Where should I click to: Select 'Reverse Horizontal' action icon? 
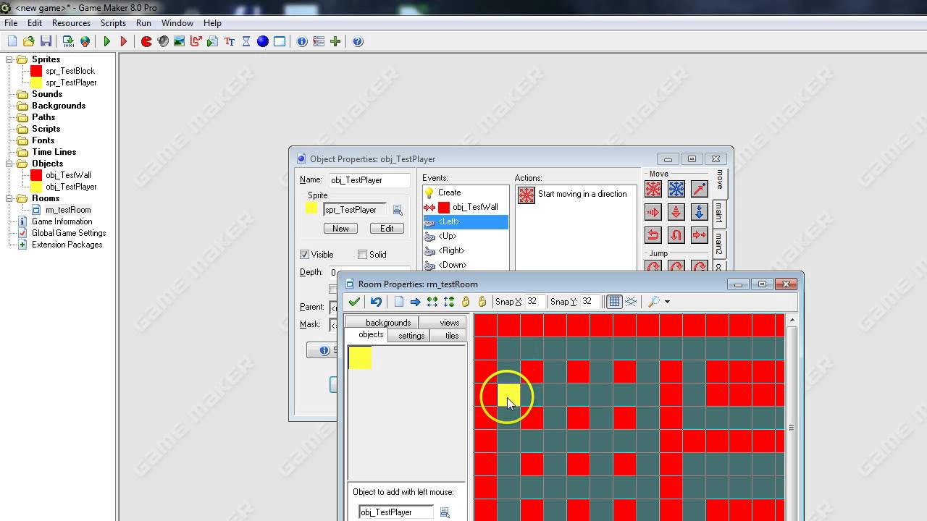coord(653,235)
